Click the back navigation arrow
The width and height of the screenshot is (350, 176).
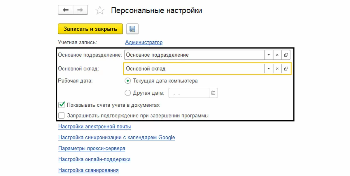tap(66, 10)
